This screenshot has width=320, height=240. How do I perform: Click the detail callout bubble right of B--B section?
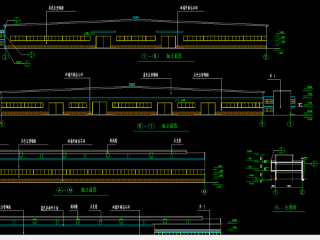pos(314,164)
